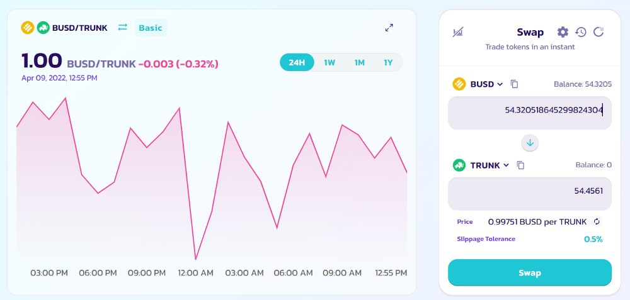Click the down arrow to switch tokens
Viewport: 630px width, 300px height.
tap(530, 143)
